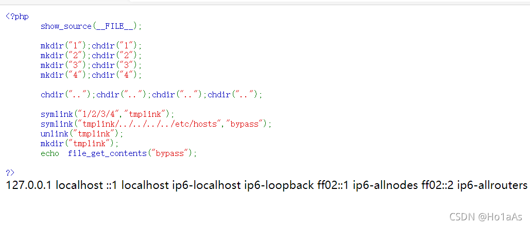Click the ff02::1 address in output
The height and width of the screenshot is (226, 530).
pyautogui.click(x=334, y=185)
